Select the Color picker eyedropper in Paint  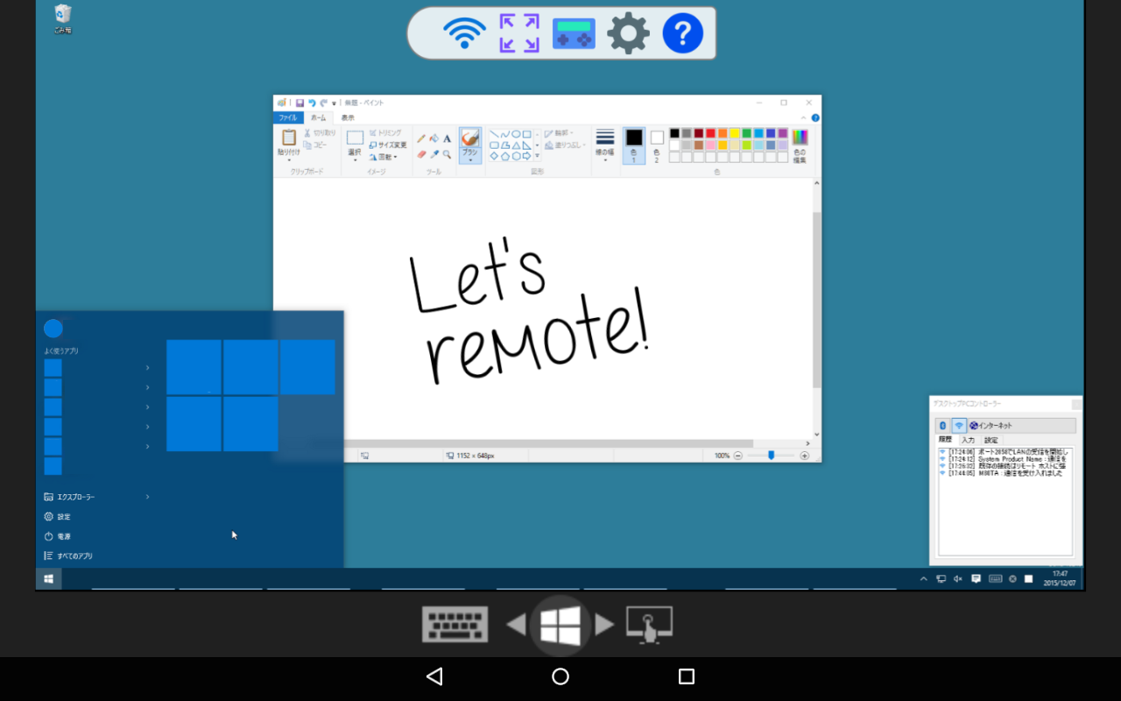pos(434,154)
